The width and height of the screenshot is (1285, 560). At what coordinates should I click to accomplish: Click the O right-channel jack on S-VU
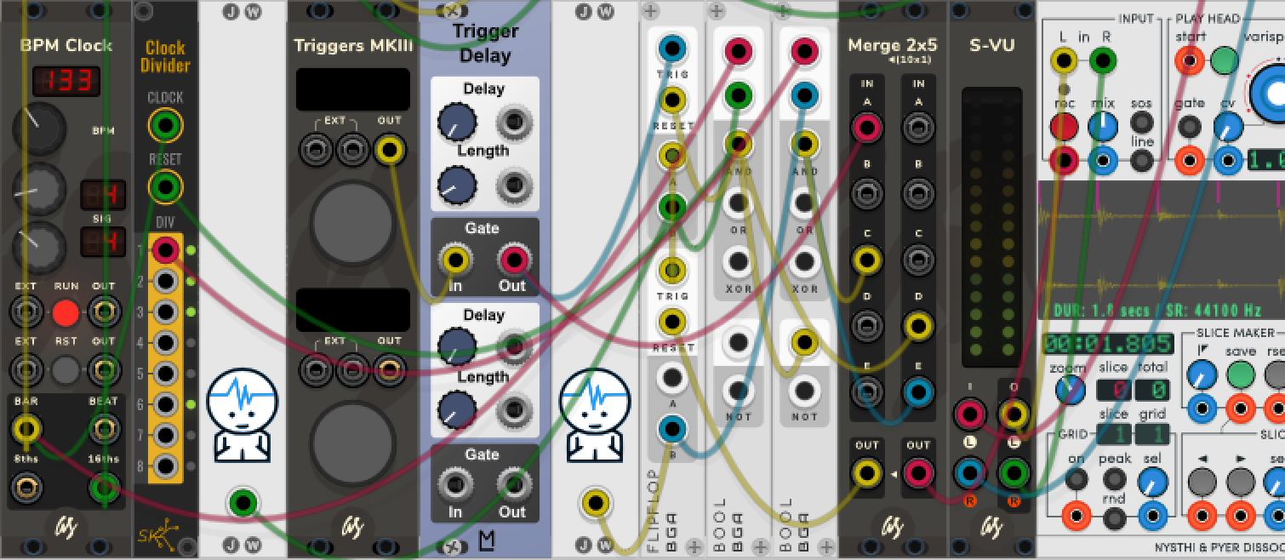1014,472
